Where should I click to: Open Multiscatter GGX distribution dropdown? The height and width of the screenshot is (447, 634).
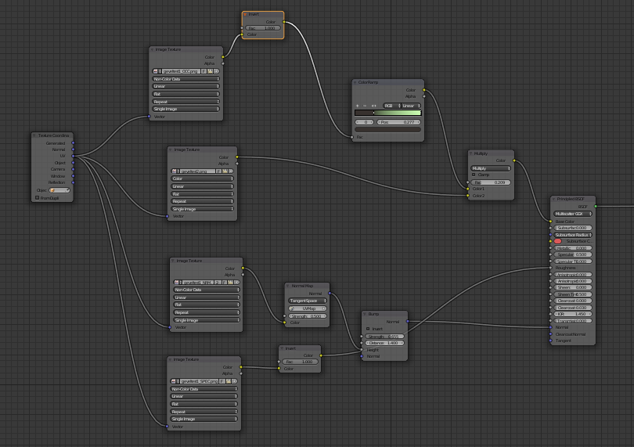tap(573, 214)
